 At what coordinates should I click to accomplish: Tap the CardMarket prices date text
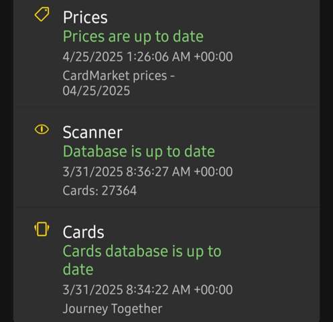tap(119, 83)
